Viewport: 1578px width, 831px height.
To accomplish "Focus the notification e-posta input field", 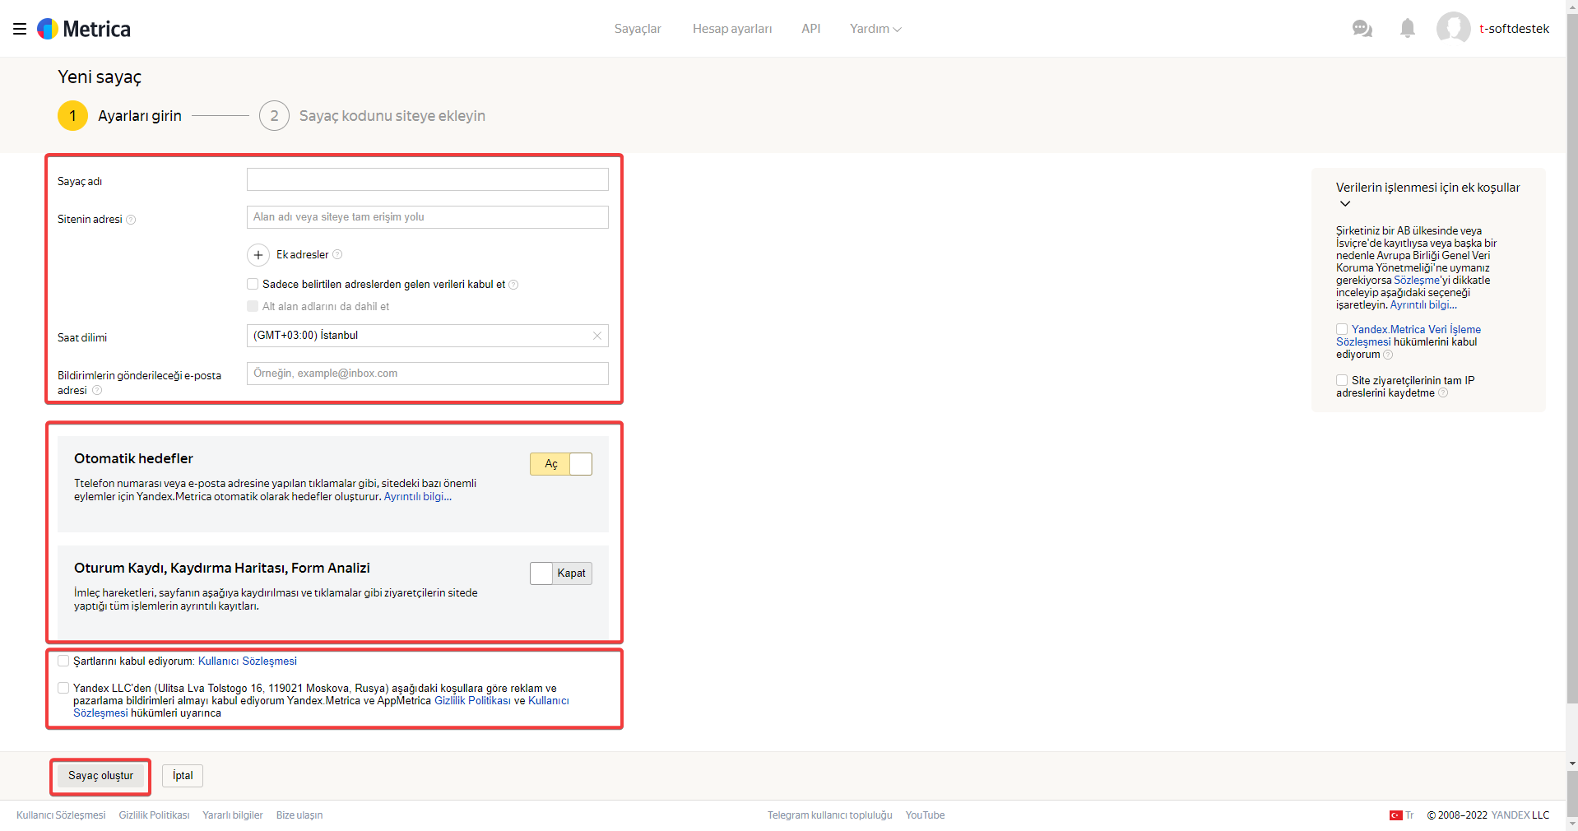I will 428,374.
